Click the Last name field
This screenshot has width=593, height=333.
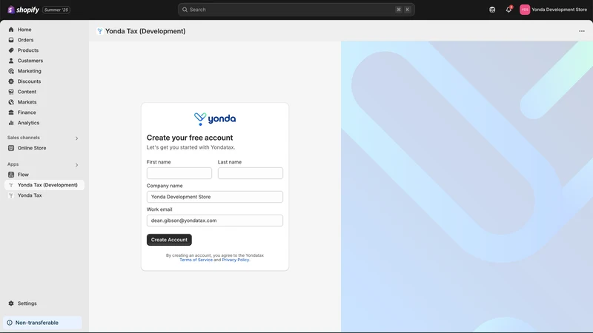(251, 173)
